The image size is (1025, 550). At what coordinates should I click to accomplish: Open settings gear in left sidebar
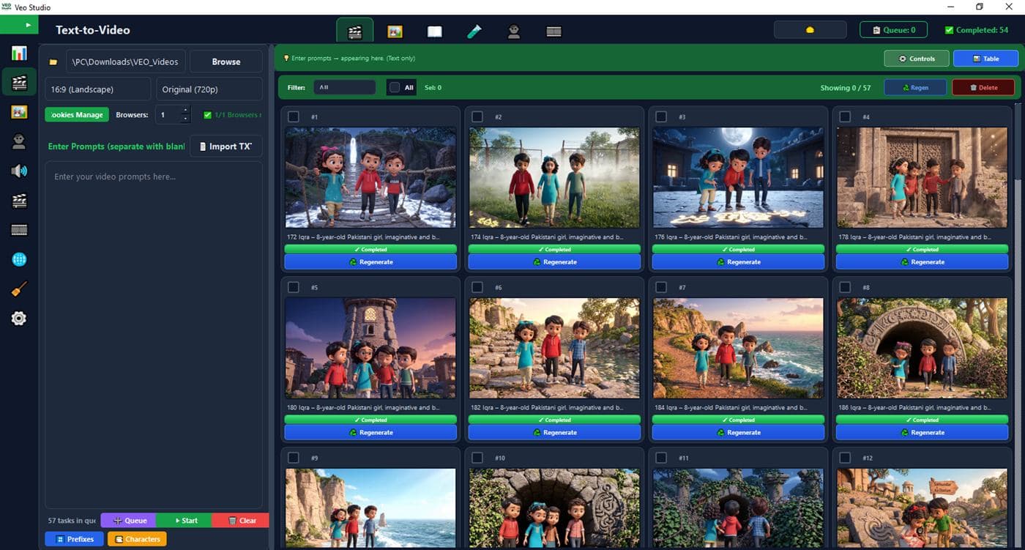pyautogui.click(x=19, y=318)
